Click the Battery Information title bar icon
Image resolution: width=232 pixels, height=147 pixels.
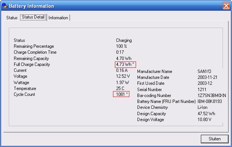[x=5, y=6]
